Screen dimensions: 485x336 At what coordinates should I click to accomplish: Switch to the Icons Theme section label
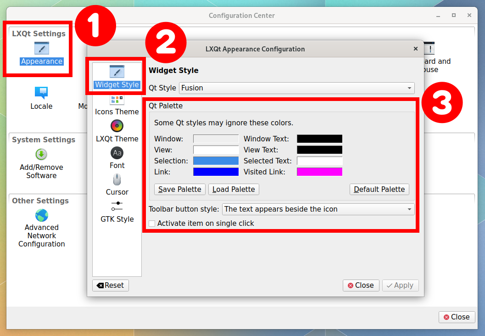point(117,112)
